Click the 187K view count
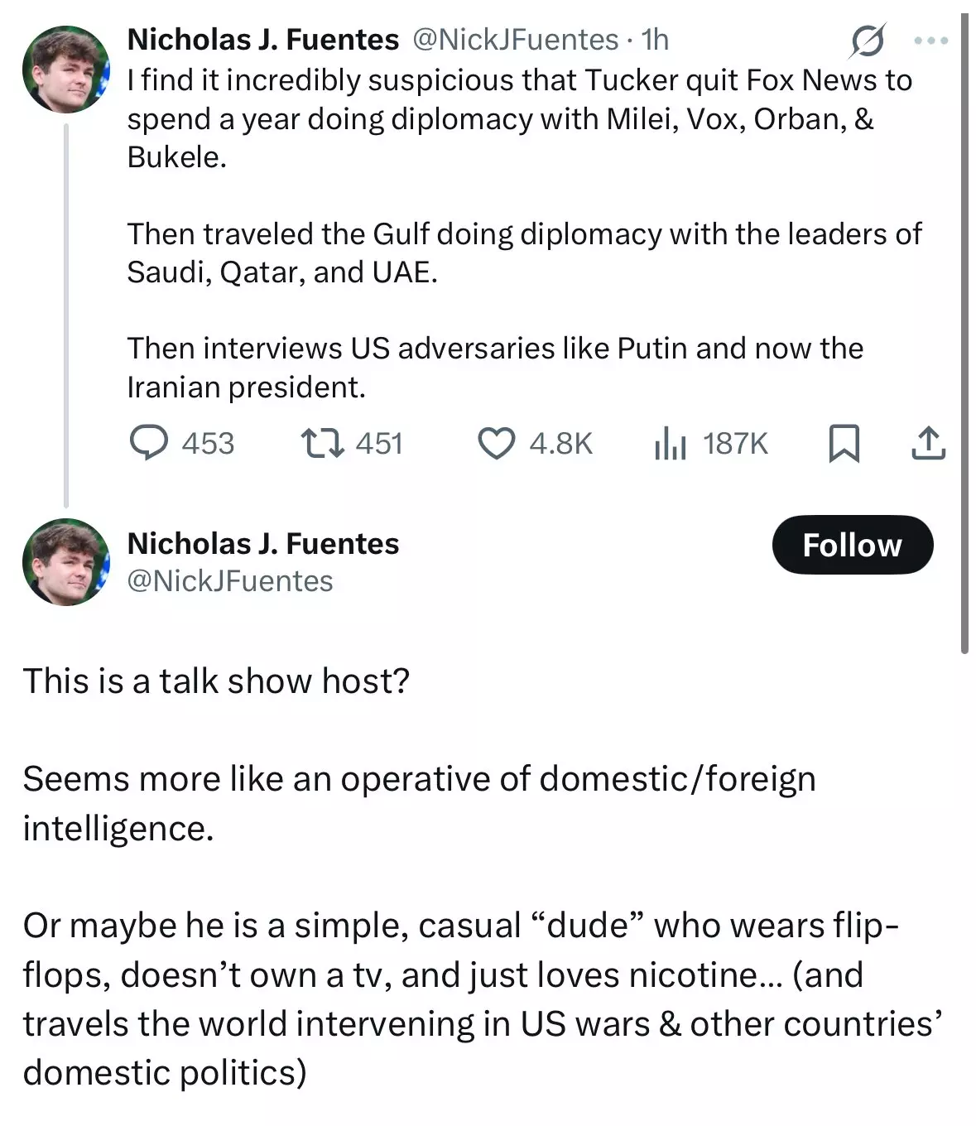The image size is (976, 1126). (x=735, y=443)
